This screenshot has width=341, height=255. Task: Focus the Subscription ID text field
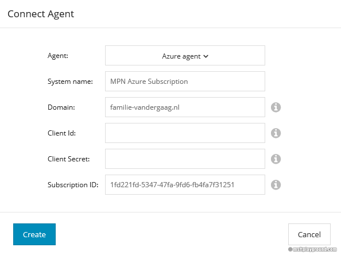pos(185,185)
